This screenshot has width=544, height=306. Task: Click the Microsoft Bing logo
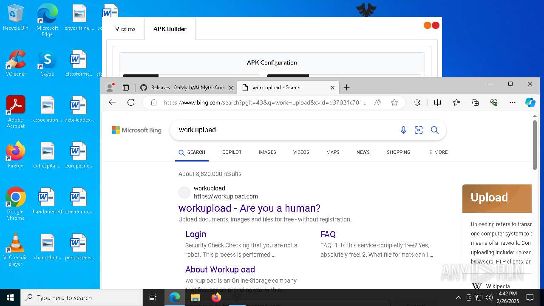[x=137, y=130]
